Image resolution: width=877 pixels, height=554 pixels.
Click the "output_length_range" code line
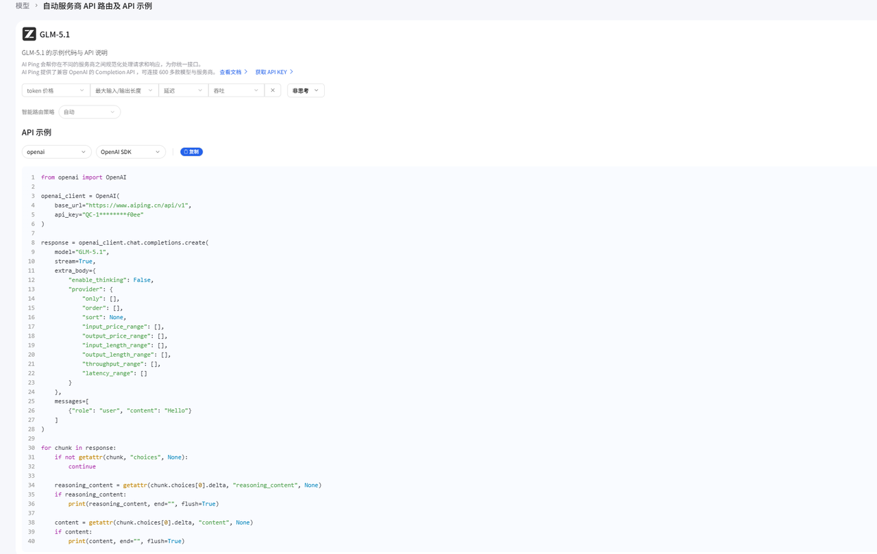[127, 355]
